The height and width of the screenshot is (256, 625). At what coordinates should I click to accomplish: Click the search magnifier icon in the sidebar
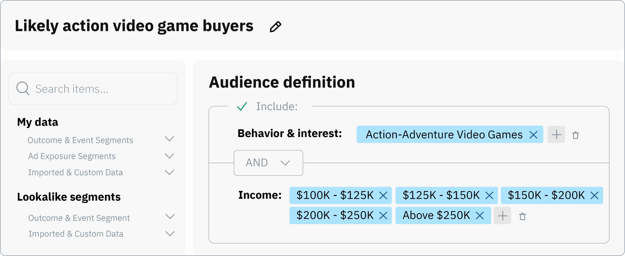(23, 88)
